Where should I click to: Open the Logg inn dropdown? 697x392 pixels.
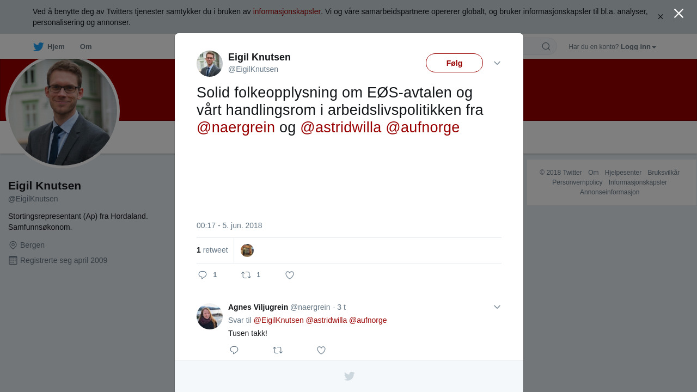click(x=638, y=47)
